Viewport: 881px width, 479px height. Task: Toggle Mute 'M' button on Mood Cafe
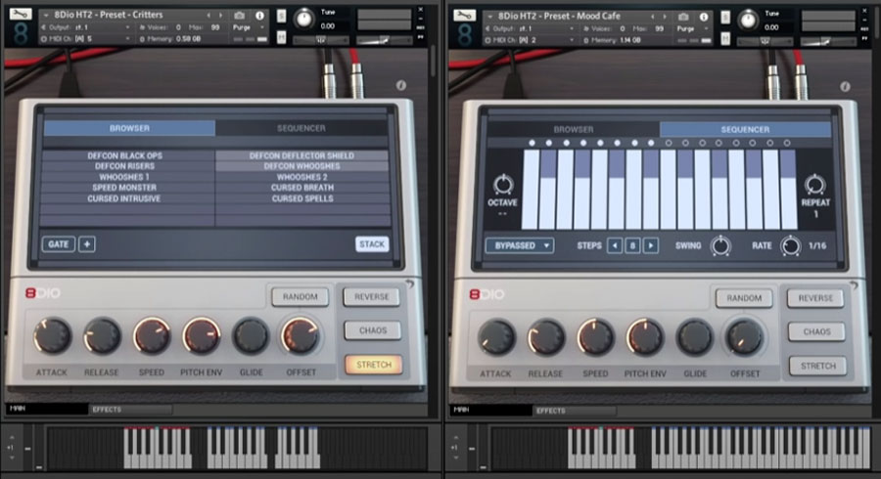[x=725, y=38]
